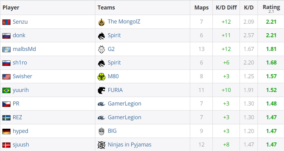The height and width of the screenshot is (151, 284).
Task: Click GamerLegion logo in PR's row
Action: pyautogui.click(x=102, y=104)
